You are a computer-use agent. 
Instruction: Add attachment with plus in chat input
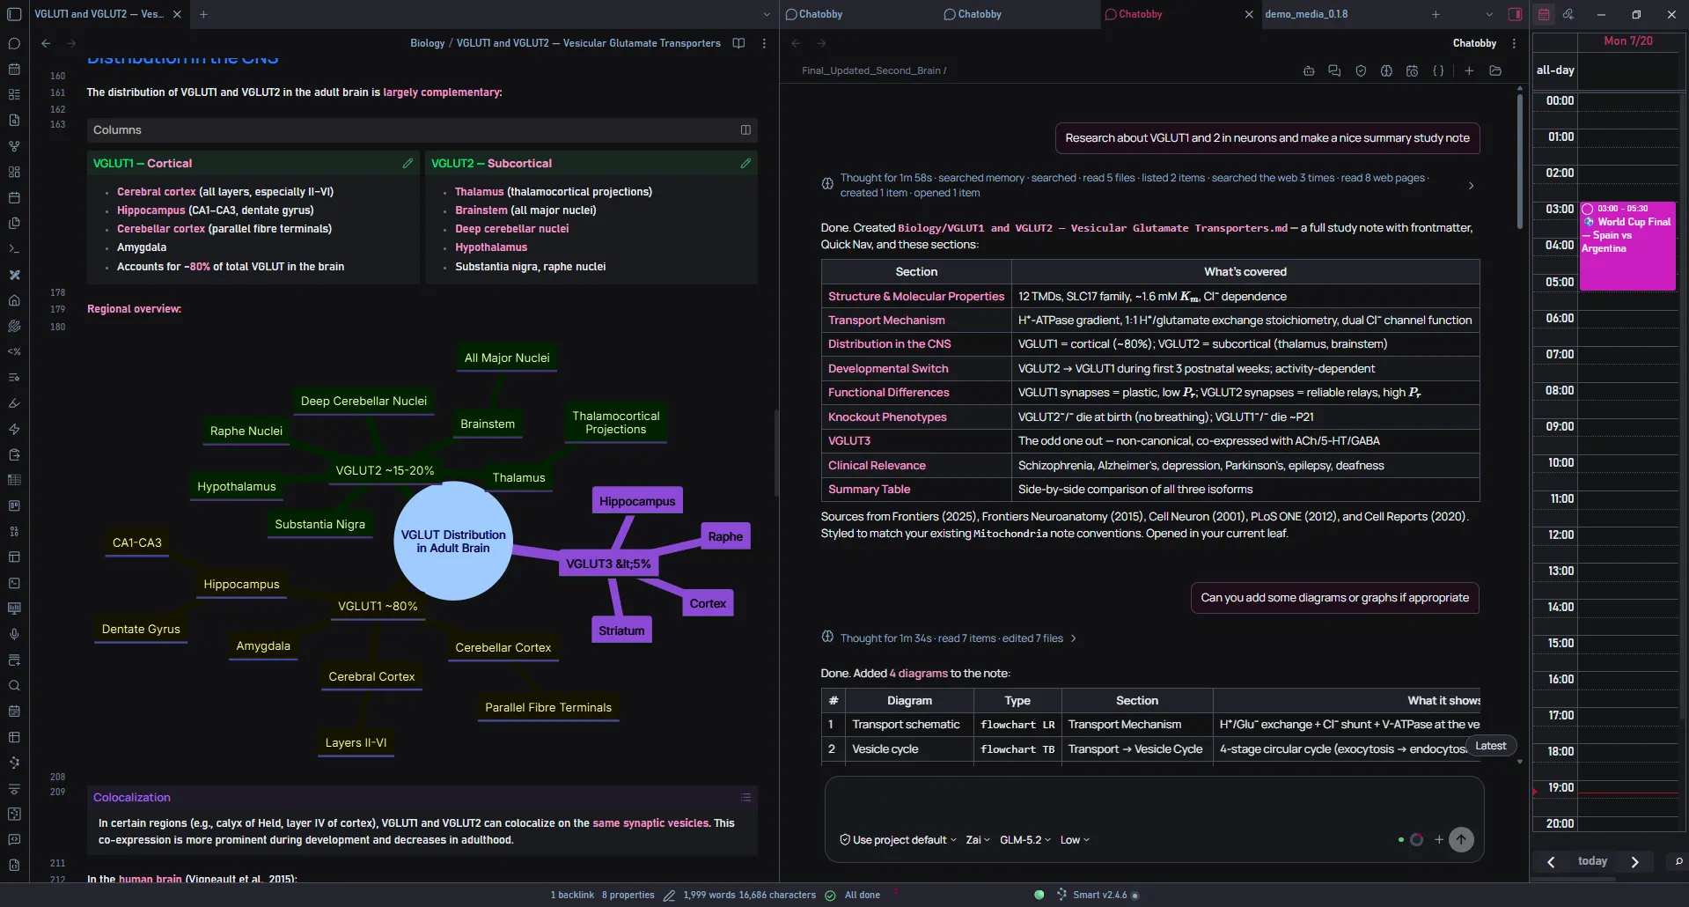[x=1439, y=839]
